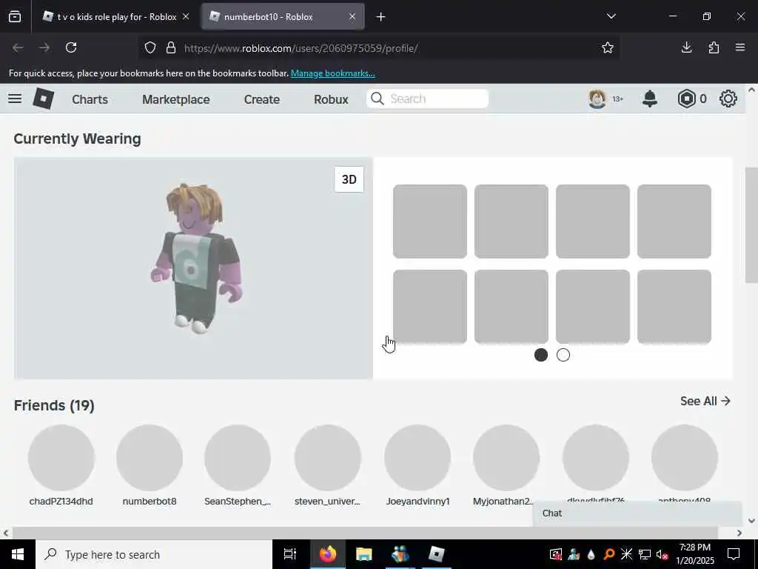Open the first worn item placeholder tile
This screenshot has height=569, width=758.
coord(430,221)
